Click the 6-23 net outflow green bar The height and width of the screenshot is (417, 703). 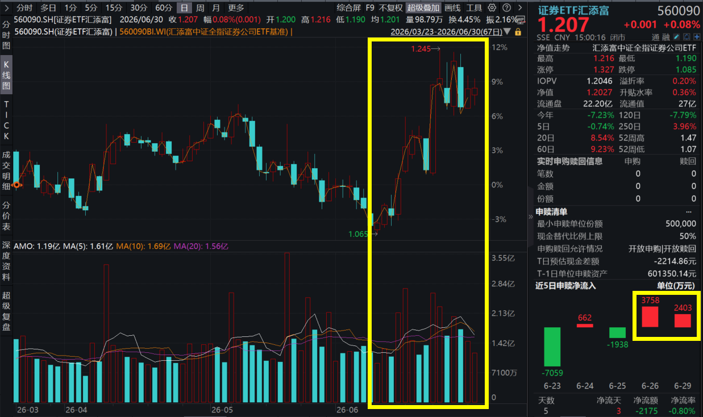(x=552, y=346)
